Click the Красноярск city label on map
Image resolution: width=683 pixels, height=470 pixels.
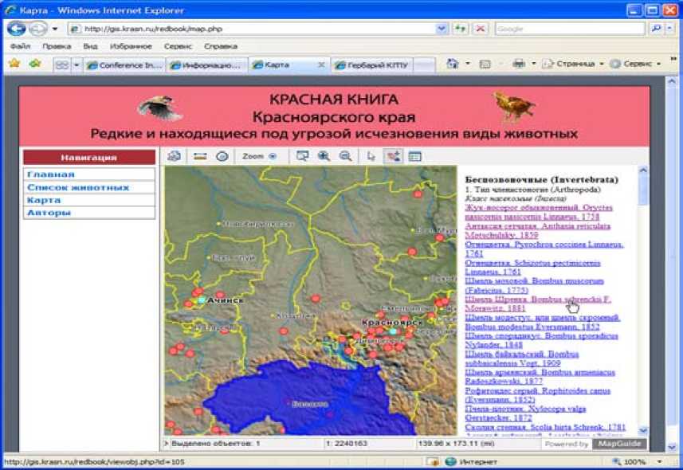coord(391,323)
